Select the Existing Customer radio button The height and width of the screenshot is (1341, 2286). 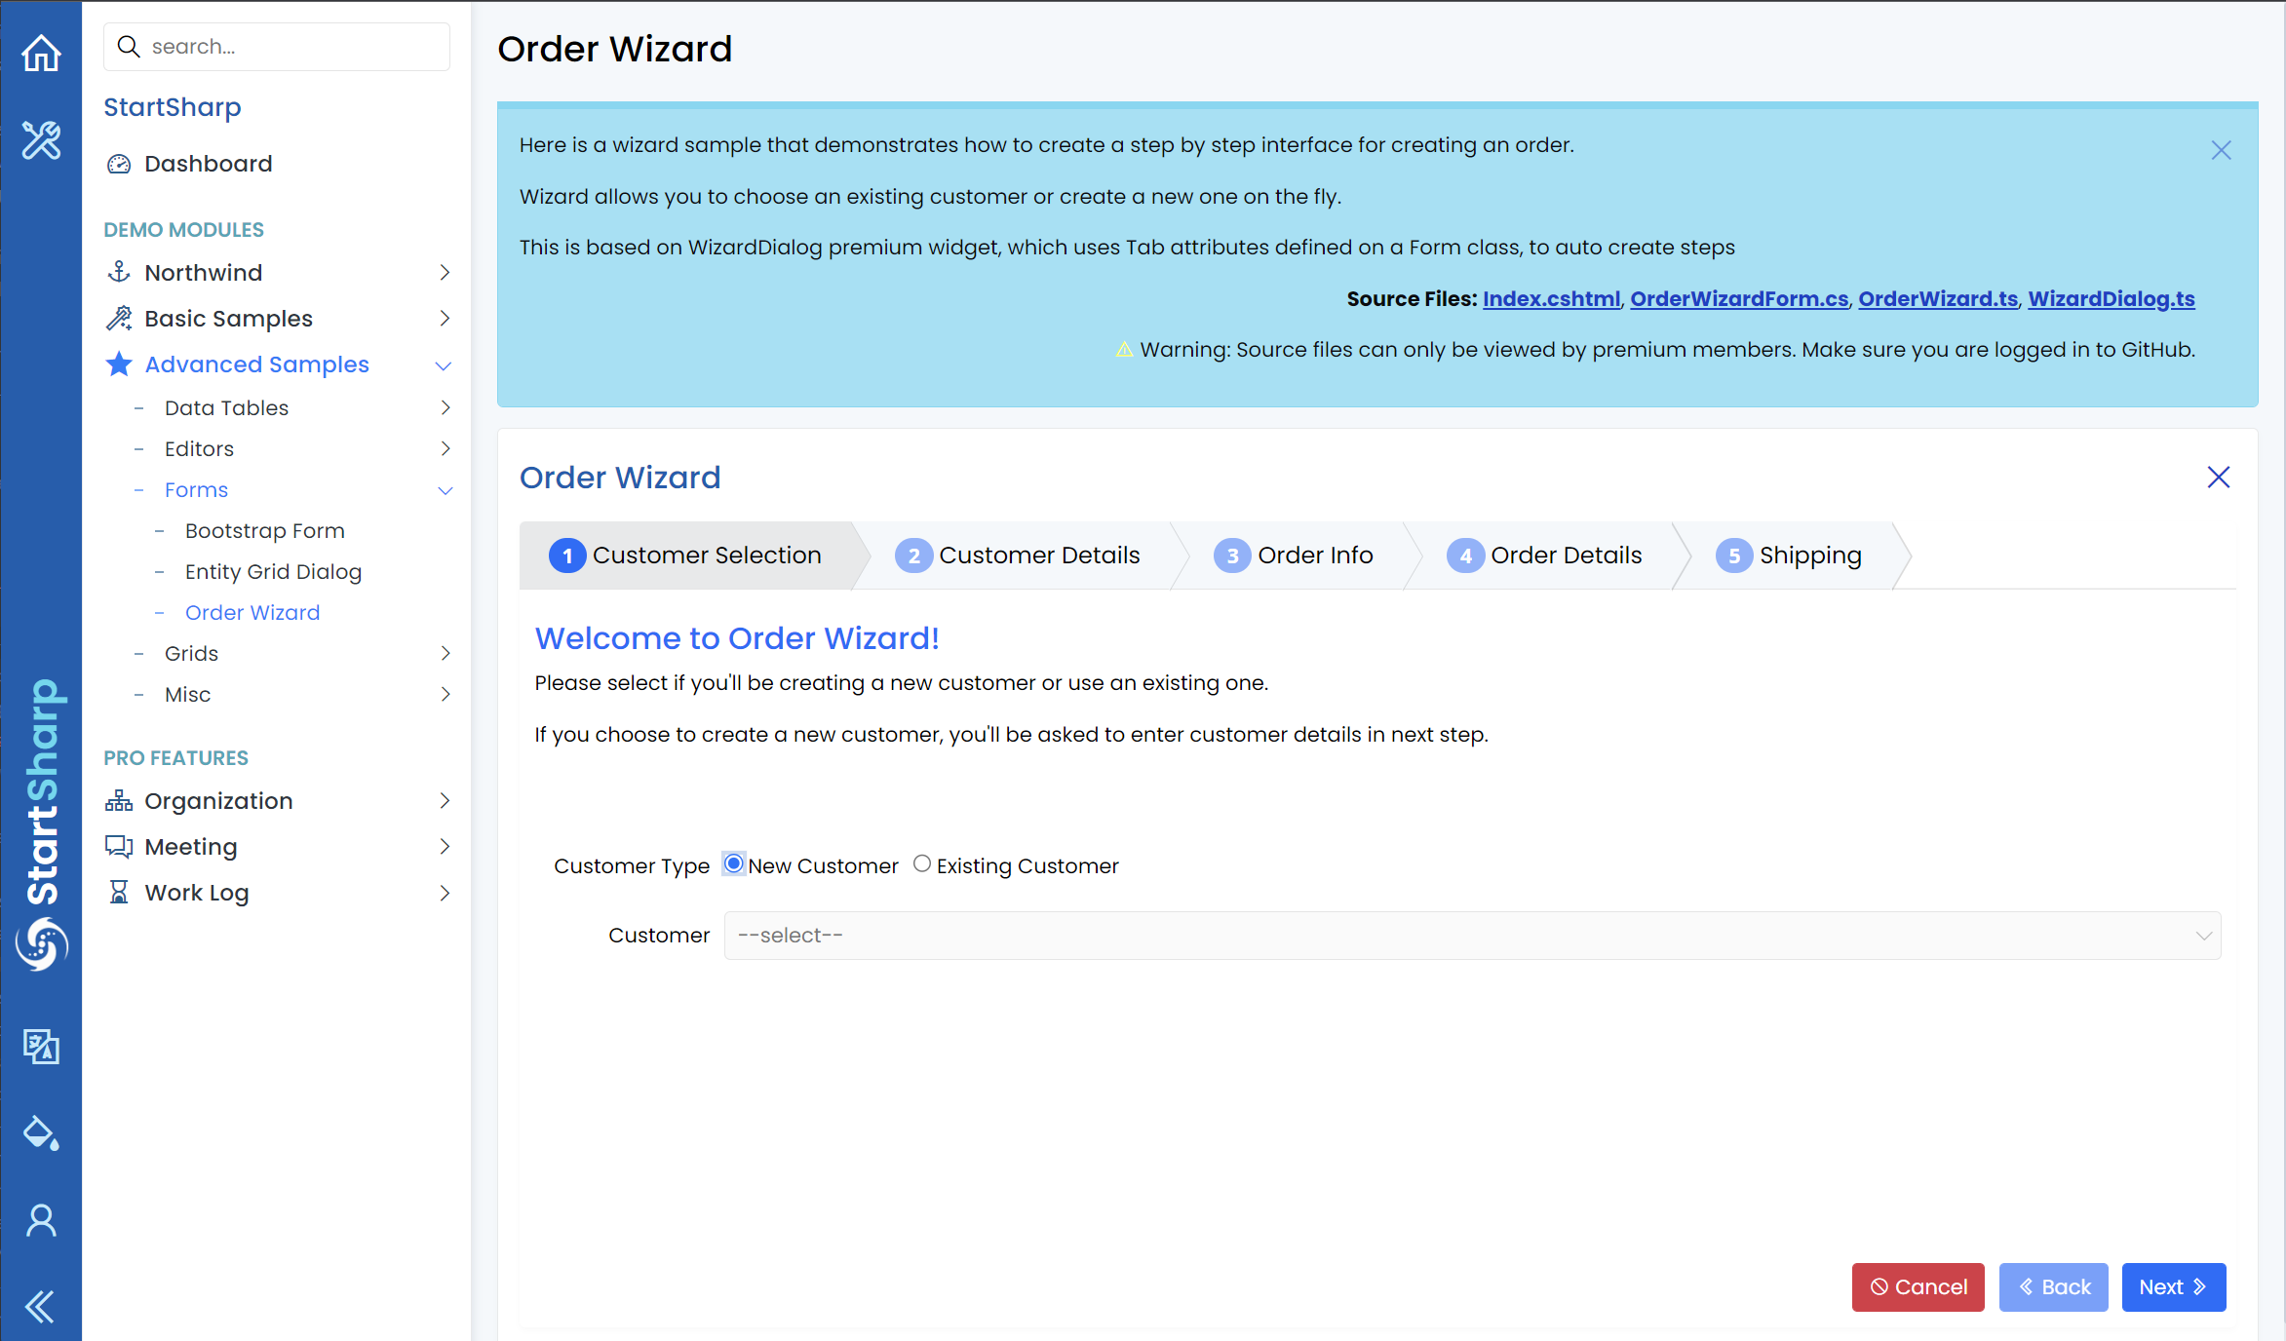[921, 864]
